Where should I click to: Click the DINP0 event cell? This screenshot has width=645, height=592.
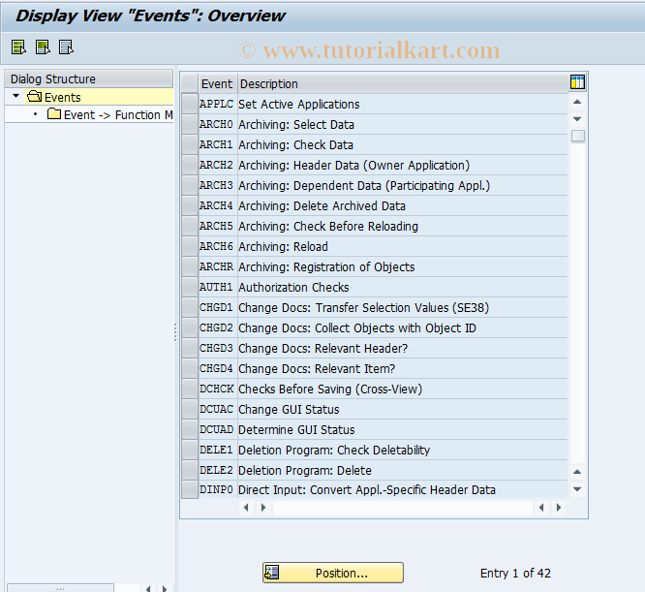pos(216,489)
